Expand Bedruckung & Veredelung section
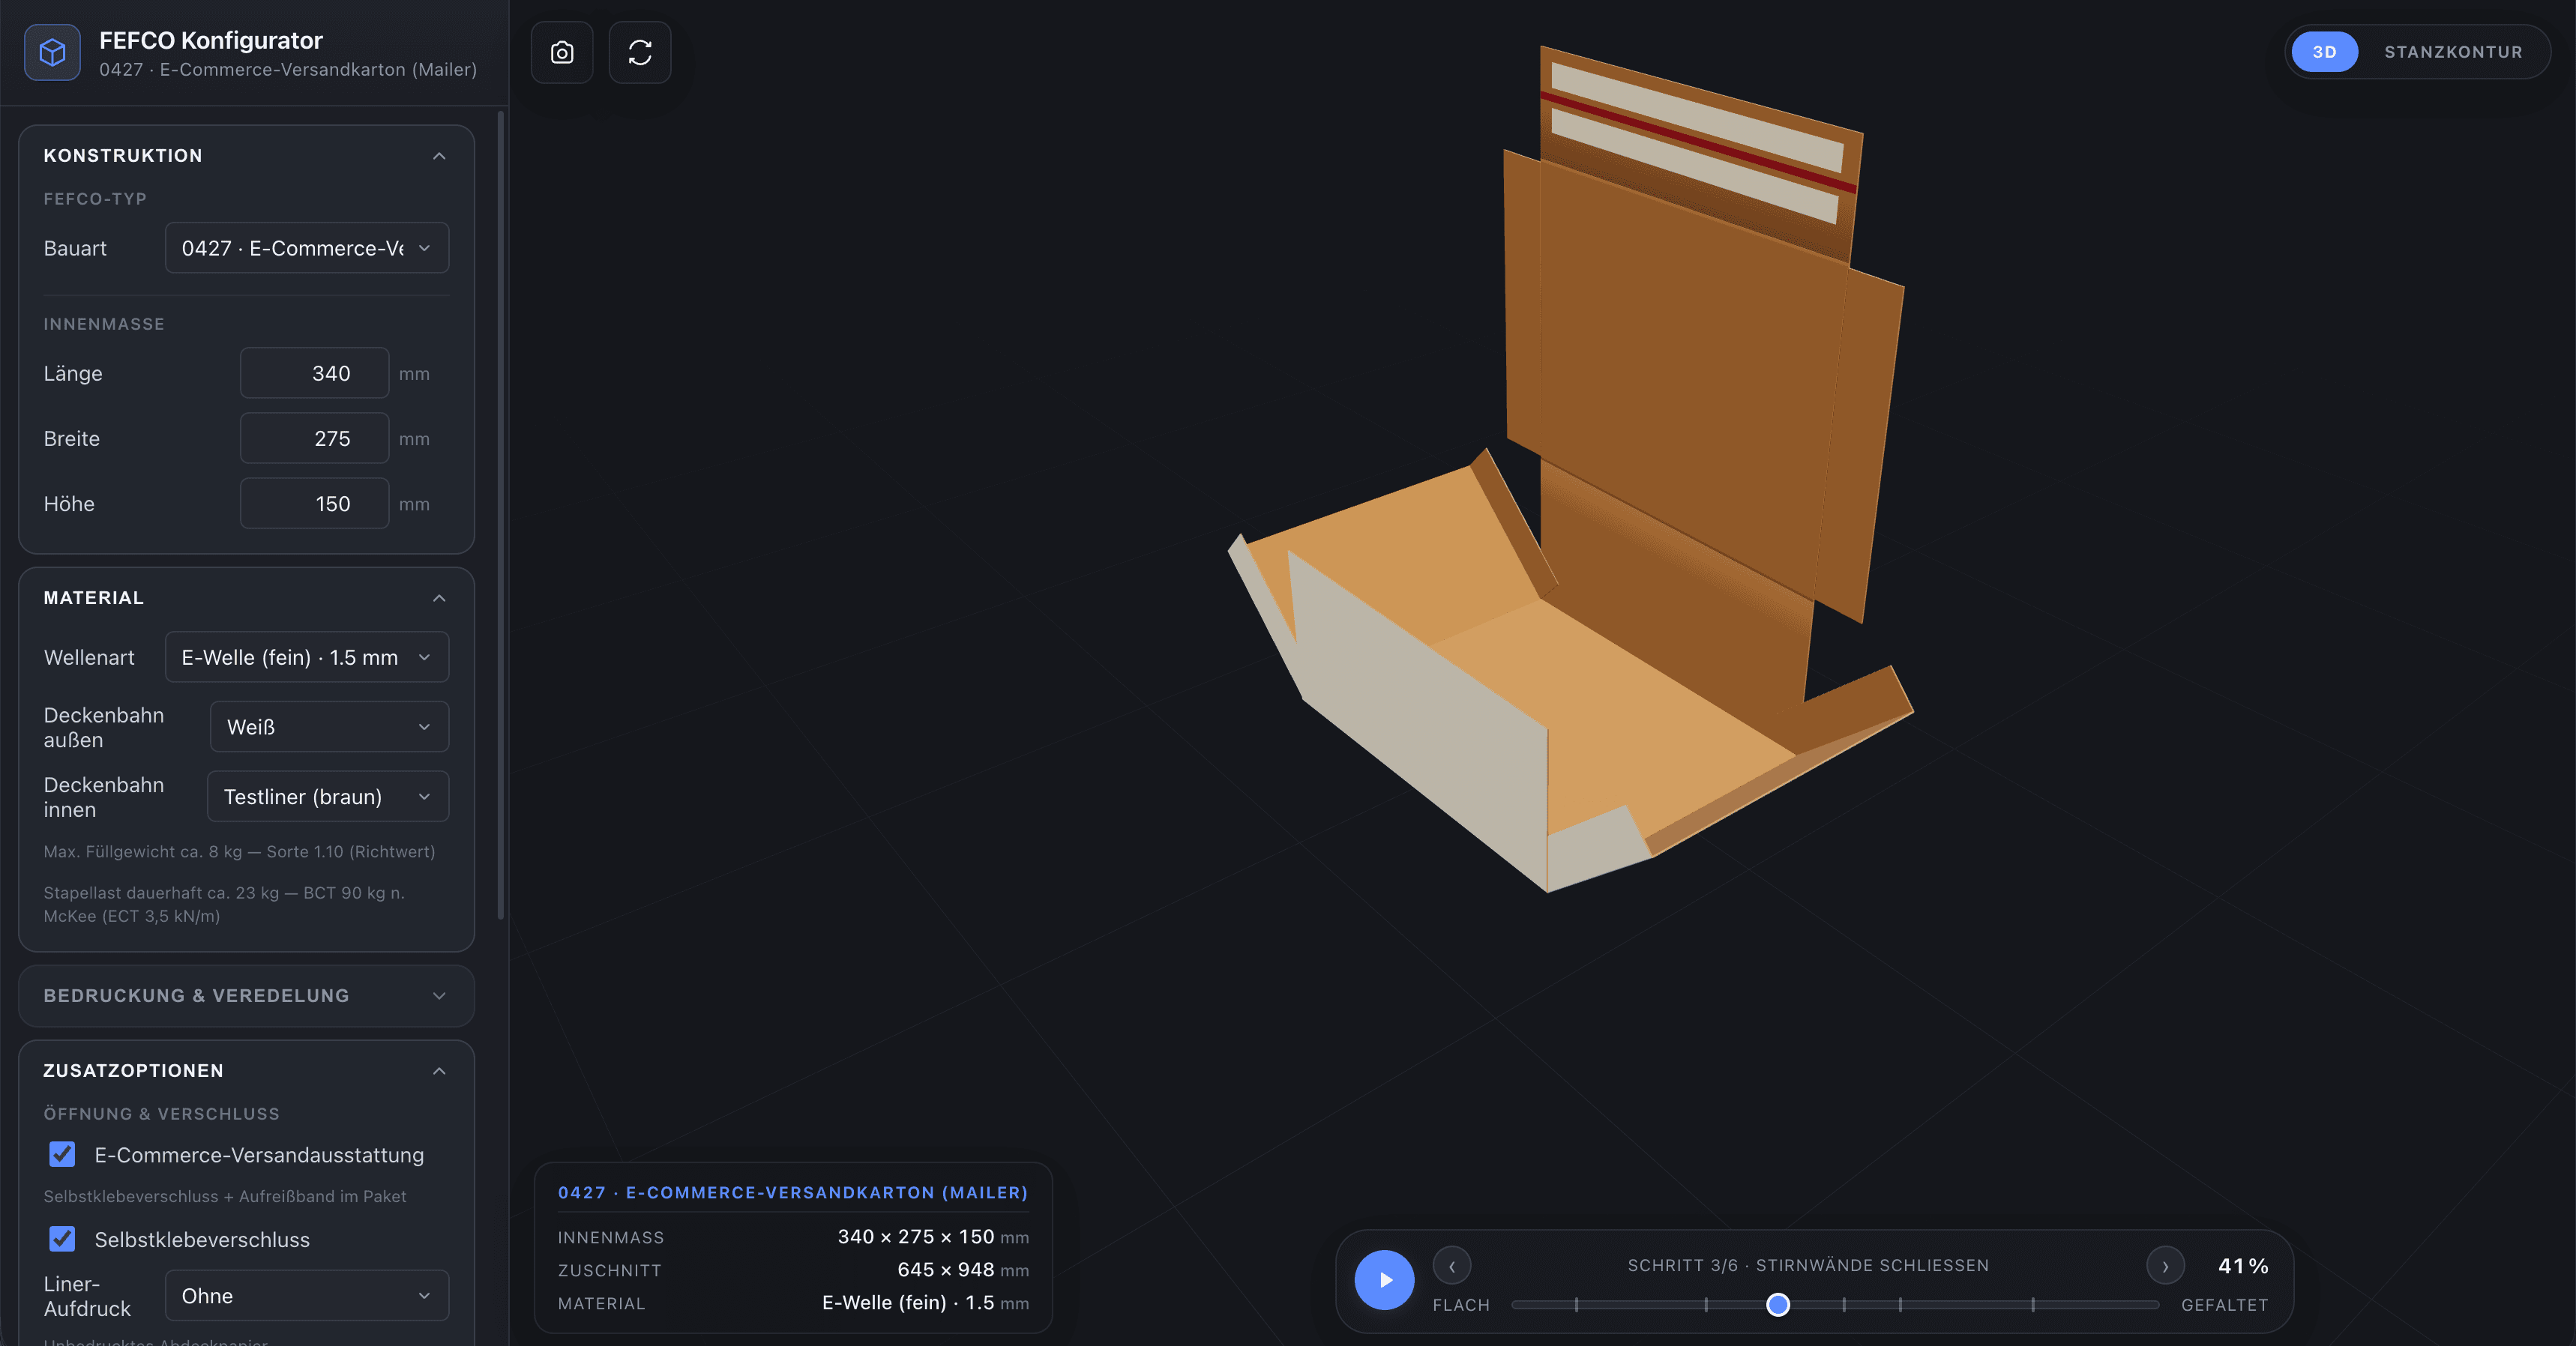 [x=246, y=995]
